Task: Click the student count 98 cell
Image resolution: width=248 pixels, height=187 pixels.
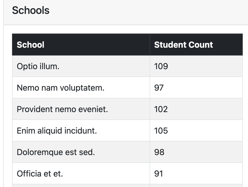Action: coord(196,152)
